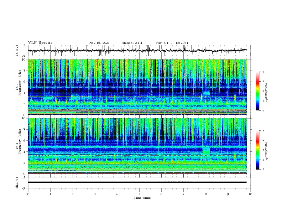
Task: Click the ch.1 log(PSD) colorbar label
Action: (x=266, y=93)
